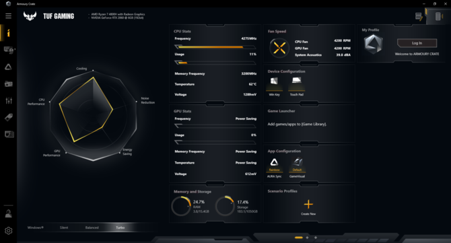Click 'Add games/apps to [Game Library]' text

coord(297,125)
